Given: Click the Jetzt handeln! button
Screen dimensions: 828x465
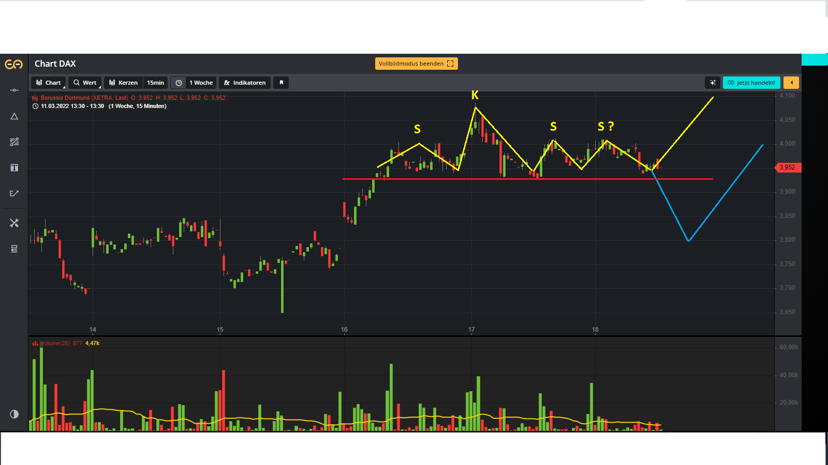Looking at the screenshot, I should click(751, 83).
